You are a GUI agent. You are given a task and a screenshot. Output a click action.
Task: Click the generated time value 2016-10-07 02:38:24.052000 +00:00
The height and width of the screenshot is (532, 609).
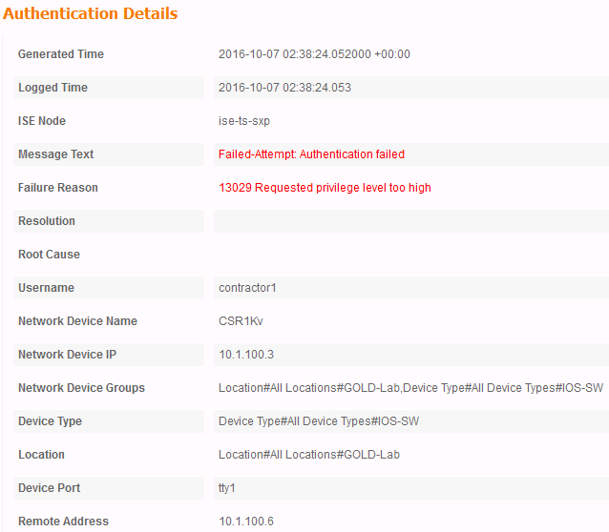tap(314, 54)
